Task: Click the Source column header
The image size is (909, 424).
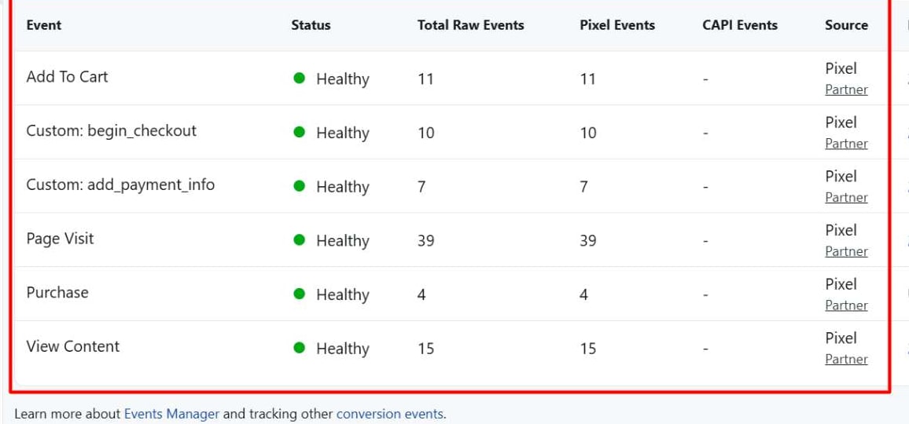Action: click(x=846, y=25)
